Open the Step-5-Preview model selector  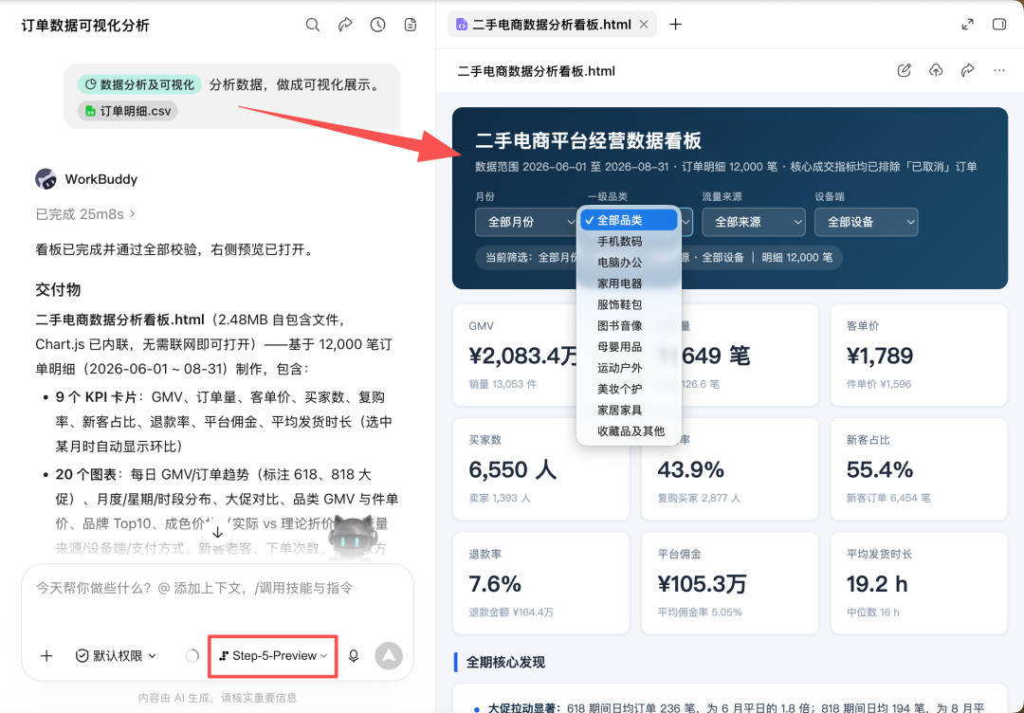click(x=273, y=655)
